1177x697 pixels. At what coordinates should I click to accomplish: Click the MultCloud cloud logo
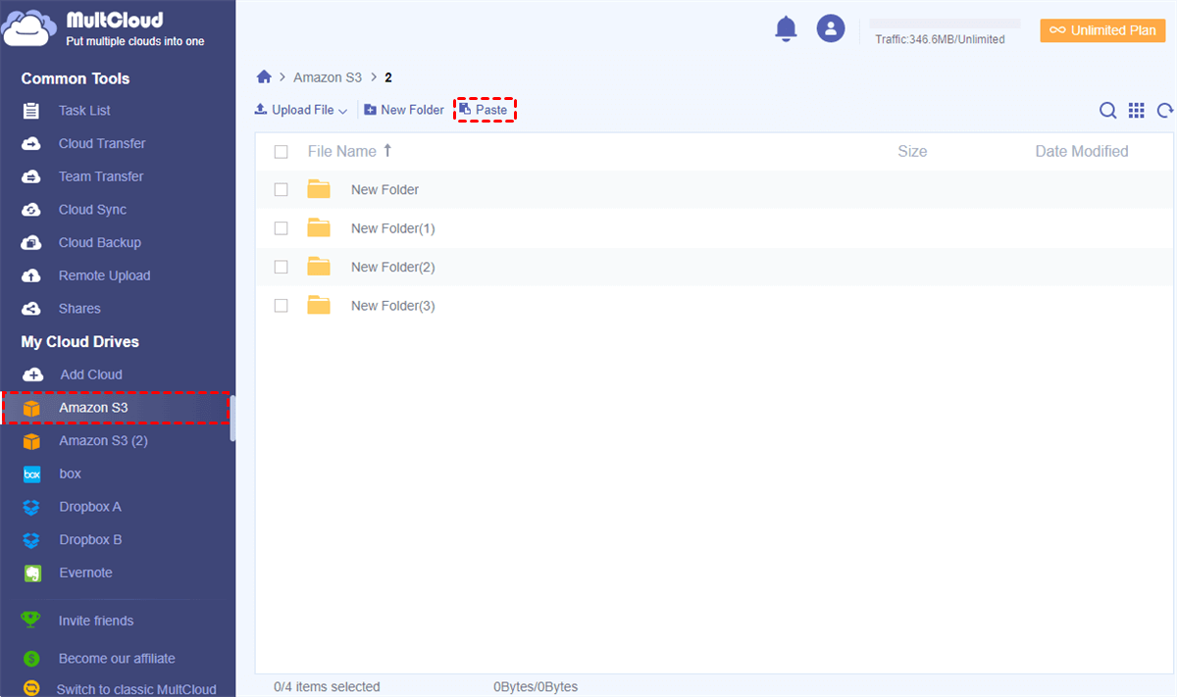pos(30,28)
